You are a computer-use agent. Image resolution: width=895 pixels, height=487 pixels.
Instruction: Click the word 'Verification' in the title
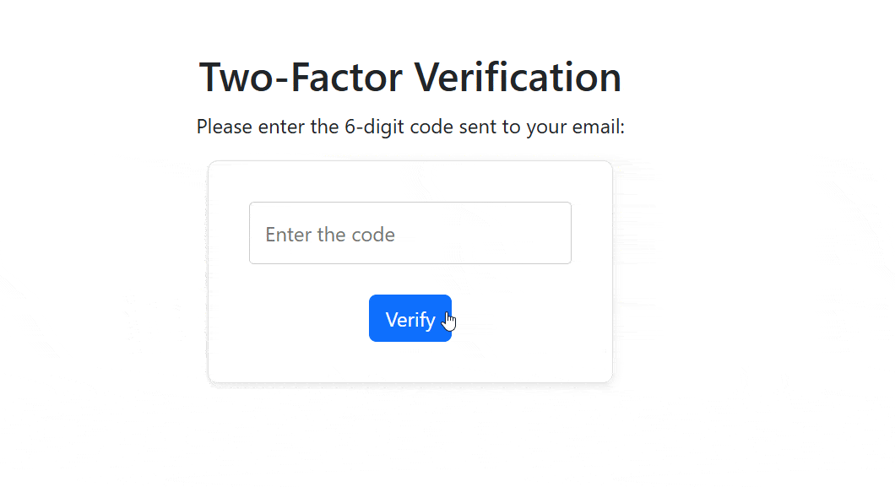click(x=516, y=77)
